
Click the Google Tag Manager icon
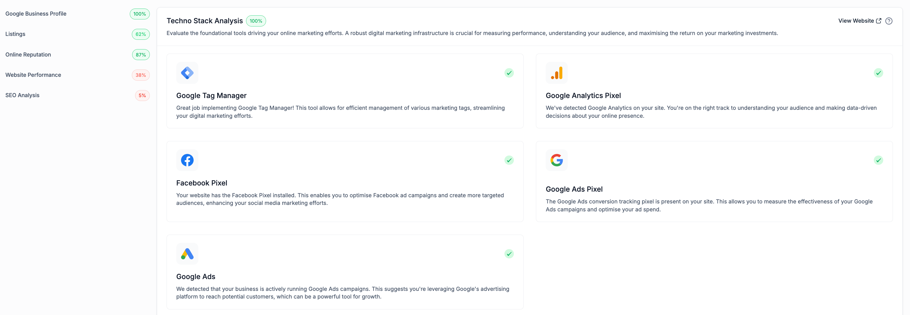pyautogui.click(x=187, y=73)
